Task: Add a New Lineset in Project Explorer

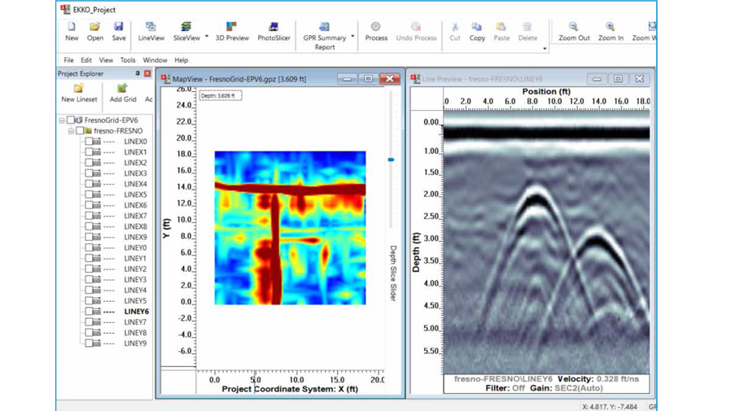Action: pos(79,93)
